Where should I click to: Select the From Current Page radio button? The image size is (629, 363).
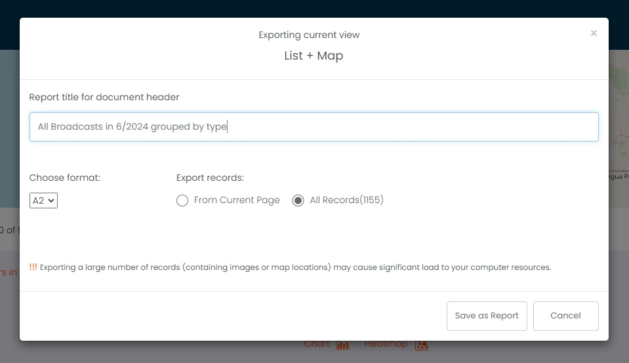pos(182,201)
